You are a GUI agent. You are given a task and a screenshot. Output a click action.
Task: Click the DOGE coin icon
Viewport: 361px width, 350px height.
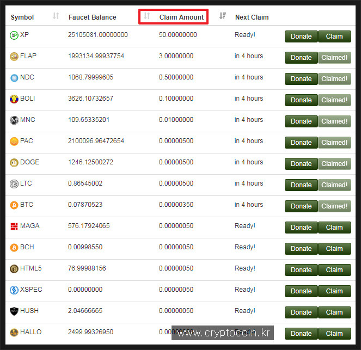[14, 163]
